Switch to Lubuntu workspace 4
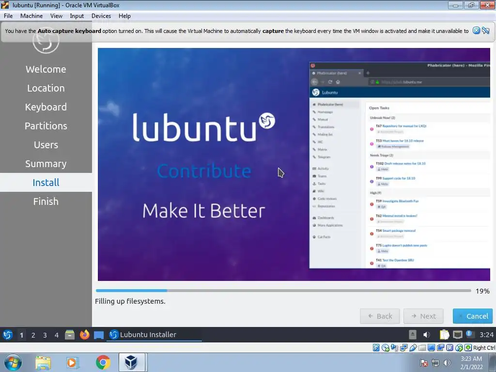 pyautogui.click(x=57, y=335)
